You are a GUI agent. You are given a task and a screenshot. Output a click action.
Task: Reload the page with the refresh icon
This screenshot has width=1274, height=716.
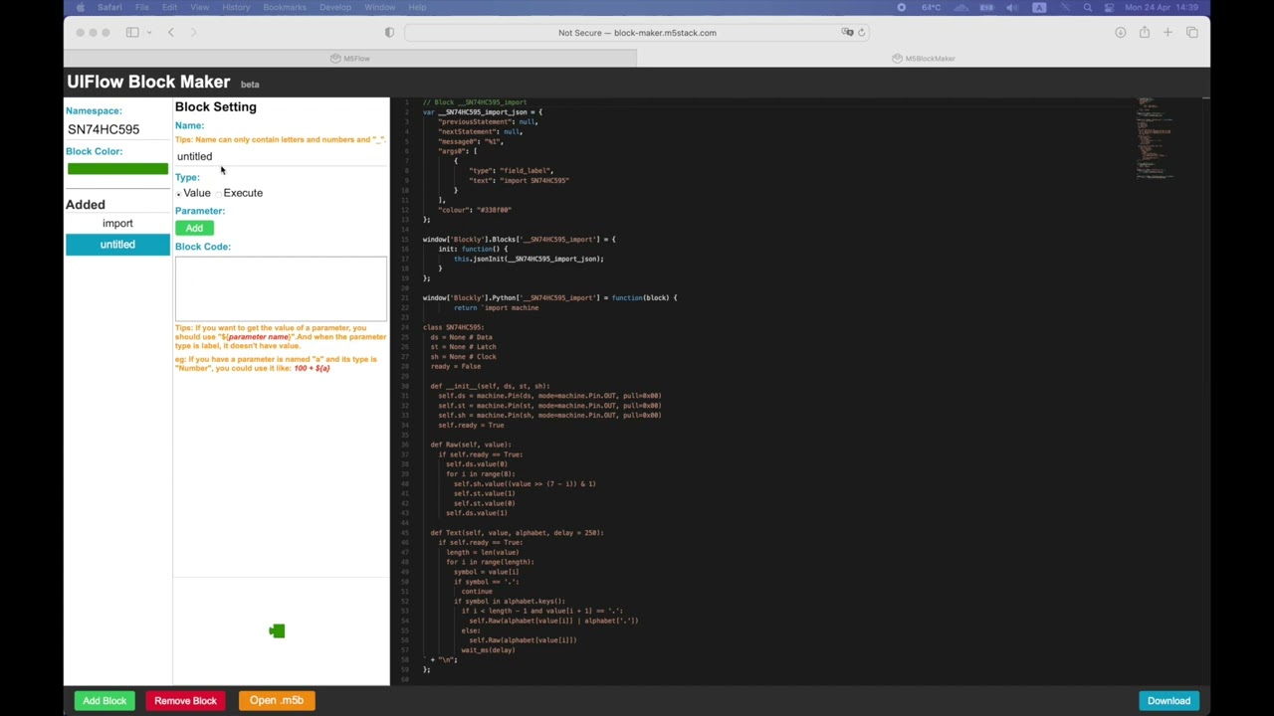[x=862, y=32]
